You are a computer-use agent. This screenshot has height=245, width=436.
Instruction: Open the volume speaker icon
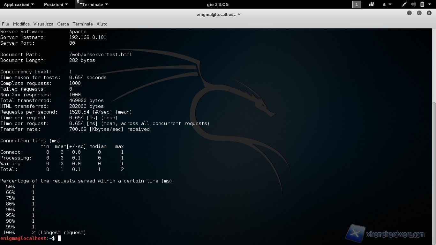[413, 4]
